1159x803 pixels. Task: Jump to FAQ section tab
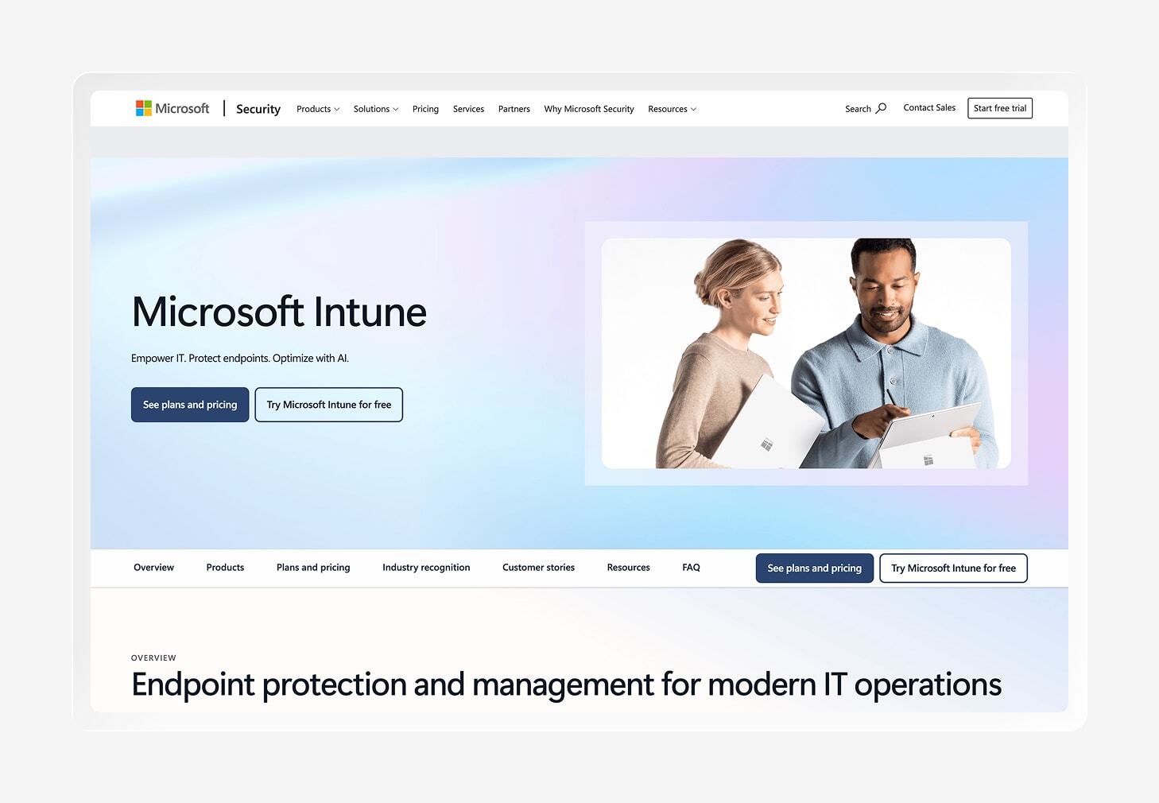pos(691,568)
